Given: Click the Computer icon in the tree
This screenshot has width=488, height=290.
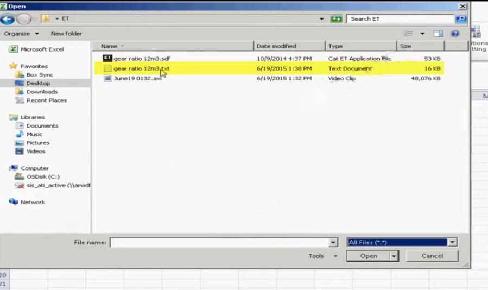Looking at the screenshot, I should click(x=14, y=168).
